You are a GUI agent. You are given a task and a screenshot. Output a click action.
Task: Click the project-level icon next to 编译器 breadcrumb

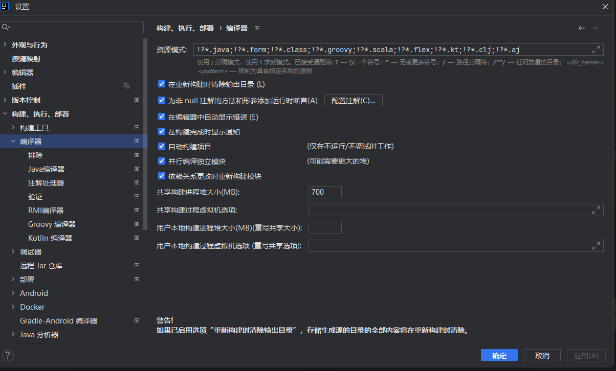point(257,28)
